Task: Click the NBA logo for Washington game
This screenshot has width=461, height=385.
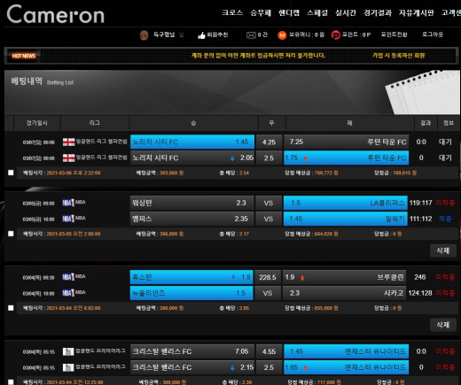Action: (x=68, y=203)
